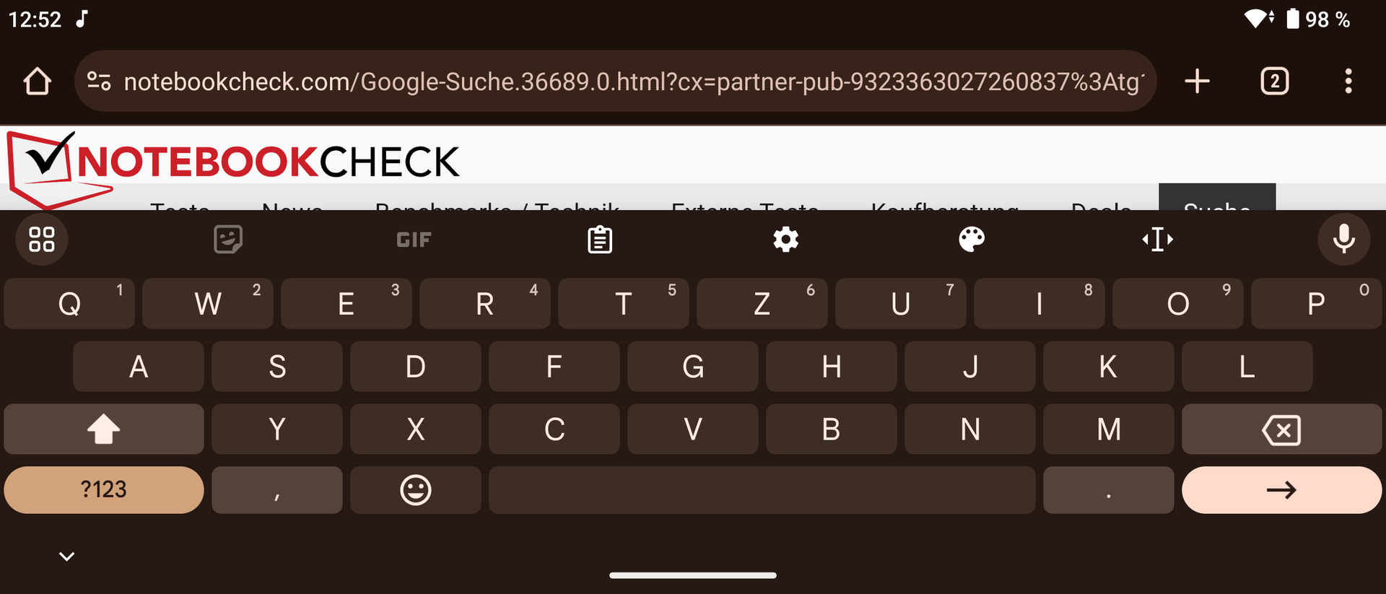Image resolution: width=1386 pixels, height=594 pixels.
Task: Open the keyboard clipboard
Action: coord(600,240)
